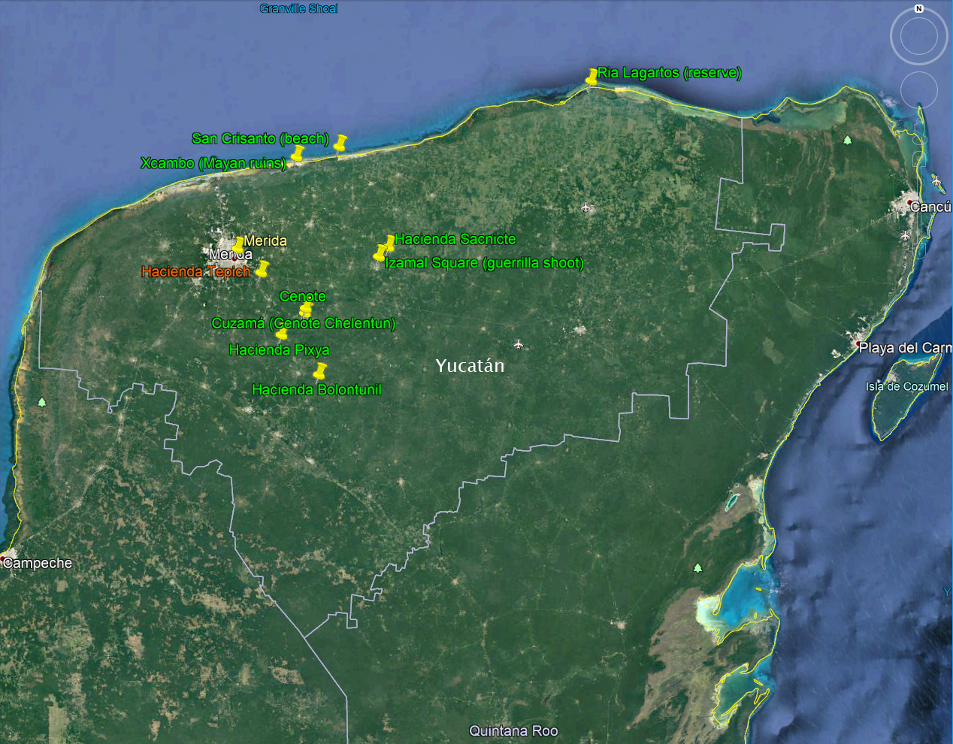Reset view with compass N marker
The height and width of the screenshot is (744, 953).
pos(918,9)
